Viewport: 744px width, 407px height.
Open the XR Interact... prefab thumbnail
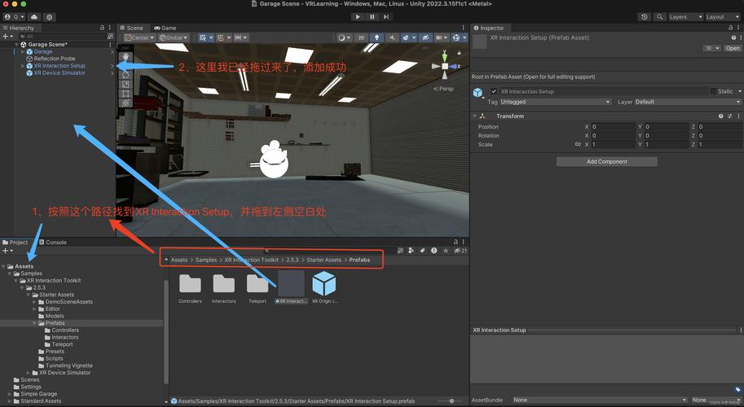click(291, 284)
